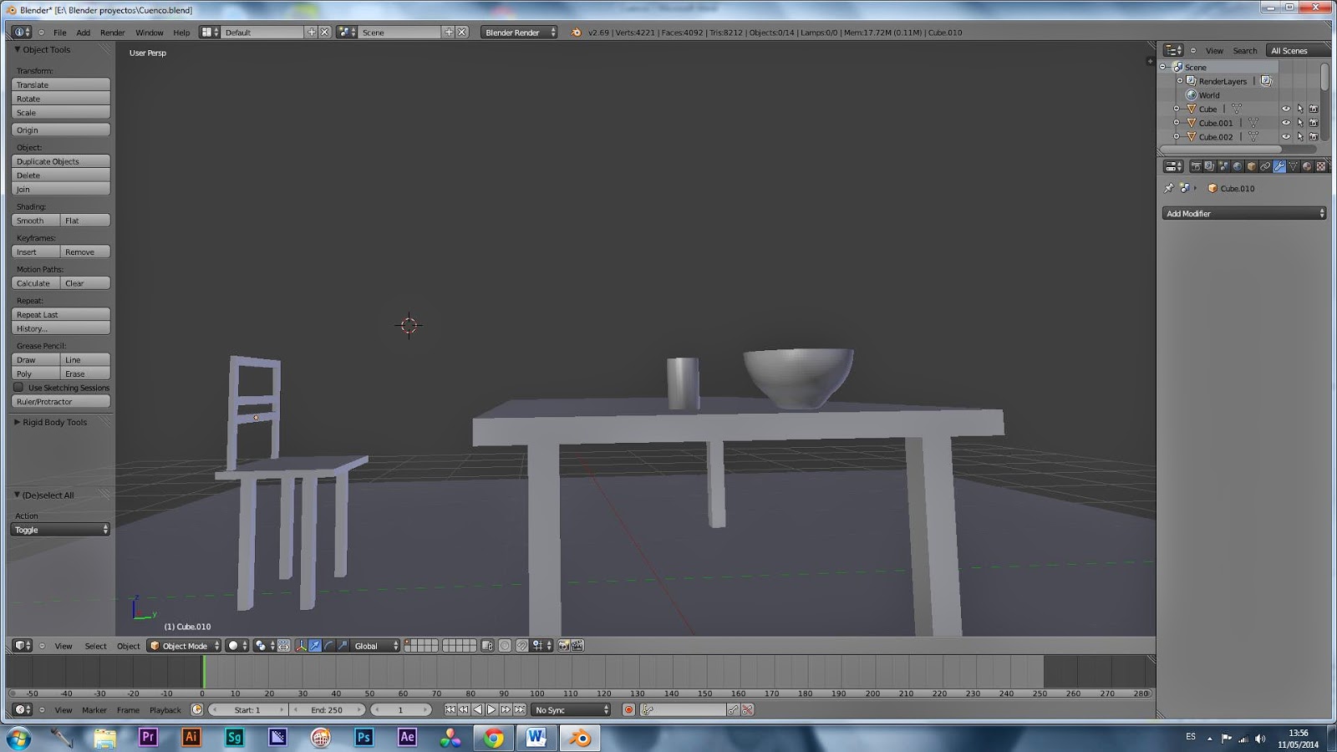This screenshot has width=1337, height=752.
Task: Open the Modifiers (wrench) properties tab
Action: tap(1280, 167)
